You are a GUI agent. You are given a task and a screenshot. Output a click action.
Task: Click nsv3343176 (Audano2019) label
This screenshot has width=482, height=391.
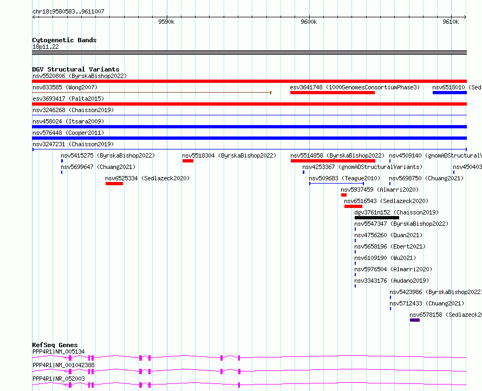(x=392, y=281)
